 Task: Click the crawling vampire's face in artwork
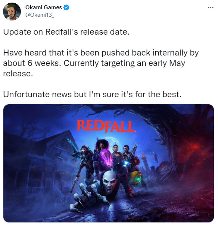110,182
